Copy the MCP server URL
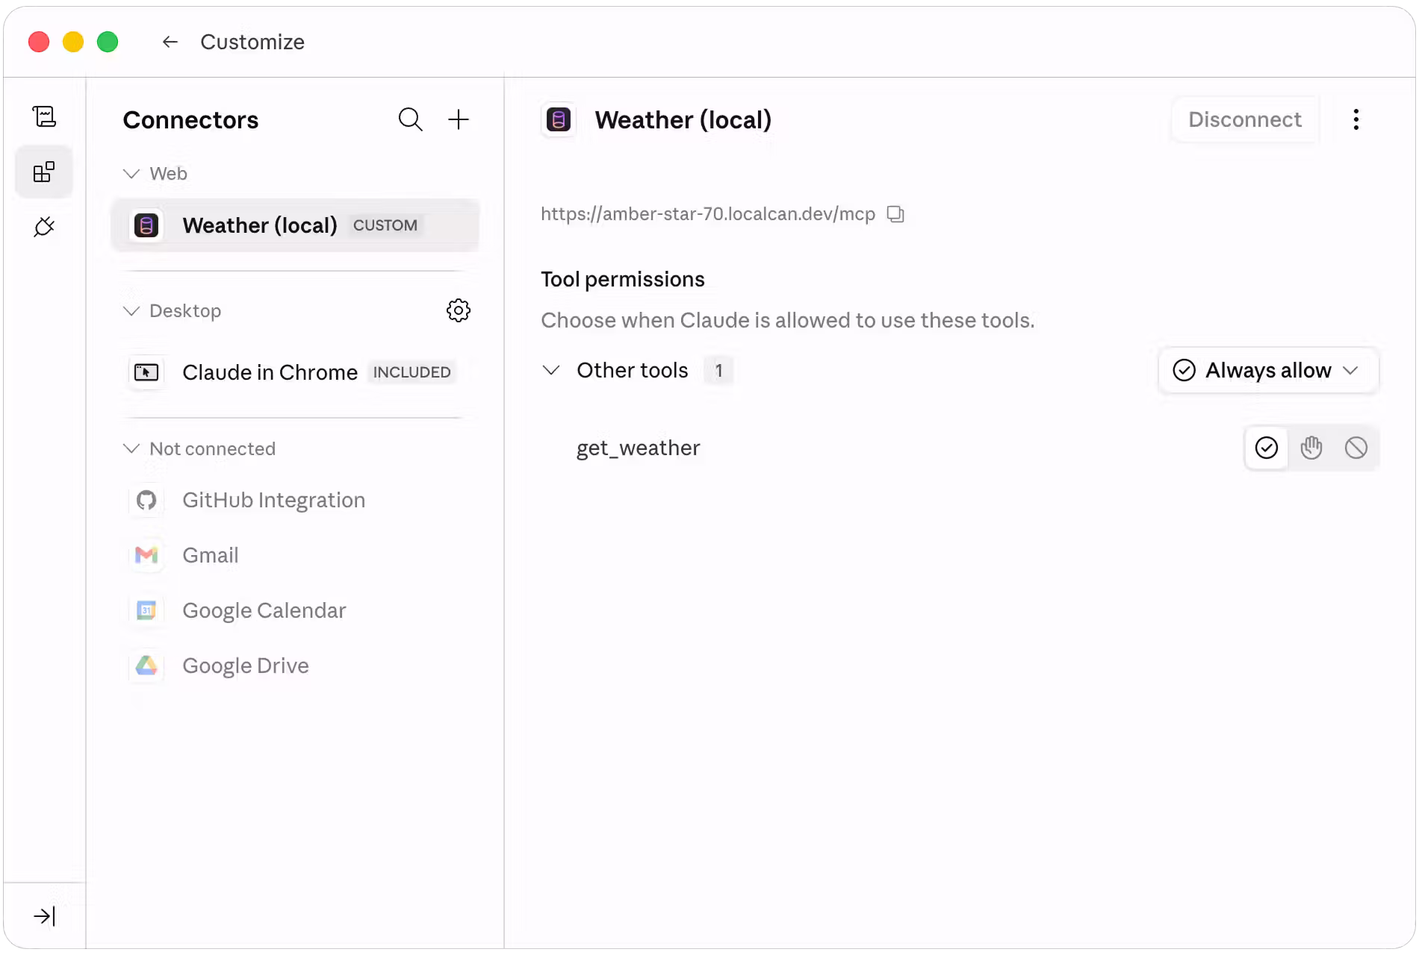This screenshot has width=1419, height=955. coord(895,214)
